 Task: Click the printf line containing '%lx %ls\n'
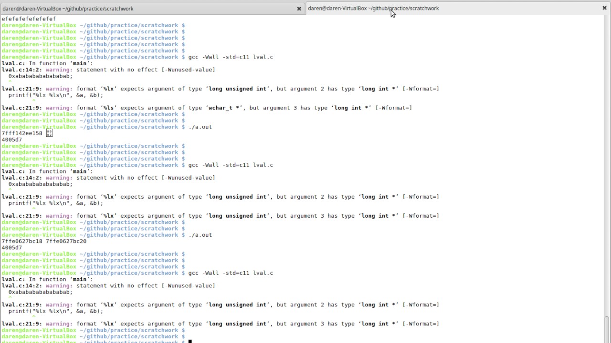coord(55,95)
